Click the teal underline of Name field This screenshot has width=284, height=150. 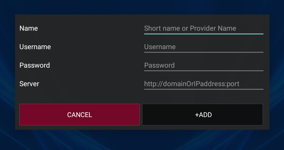pos(204,34)
